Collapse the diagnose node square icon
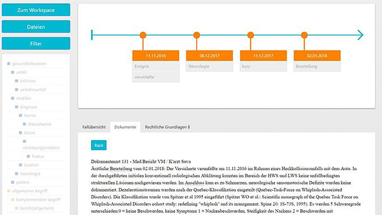Image resolution: width=382 pixels, height=215 pixels. (16, 107)
